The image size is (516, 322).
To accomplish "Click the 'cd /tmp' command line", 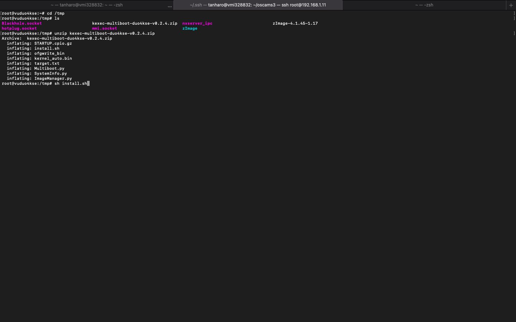I will click(x=56, y=13).
